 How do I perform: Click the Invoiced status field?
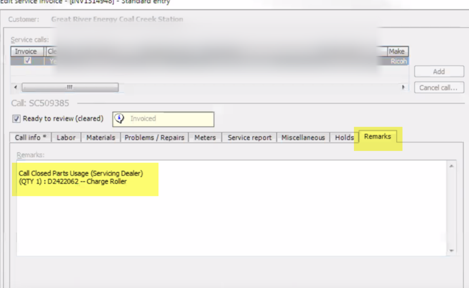pos(163,119)
